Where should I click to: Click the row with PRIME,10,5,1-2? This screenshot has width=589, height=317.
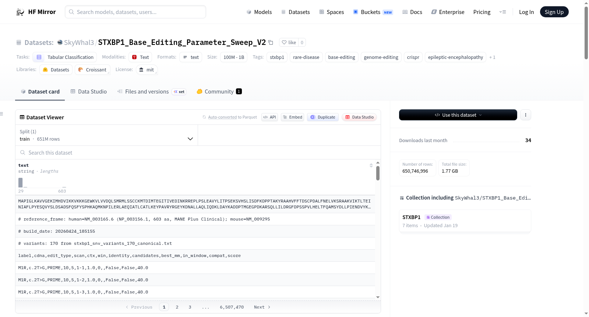point(195,280)
